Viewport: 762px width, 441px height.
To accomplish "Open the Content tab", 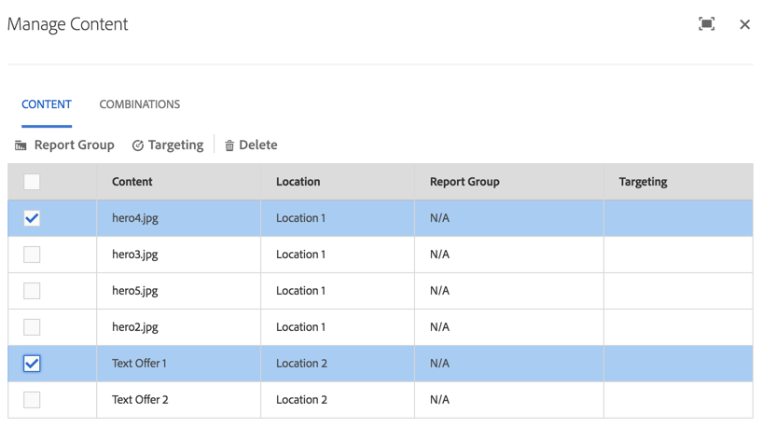I will pos(47,104).
